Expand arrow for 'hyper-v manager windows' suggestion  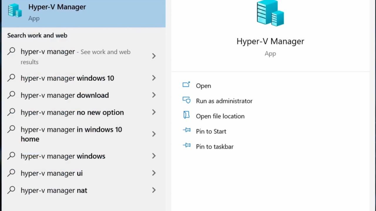pos(154,156)
